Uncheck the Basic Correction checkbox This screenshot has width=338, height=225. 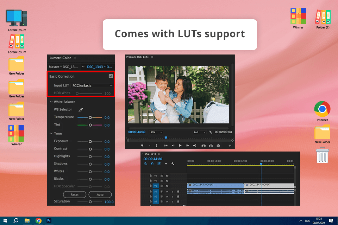point(111,76)
